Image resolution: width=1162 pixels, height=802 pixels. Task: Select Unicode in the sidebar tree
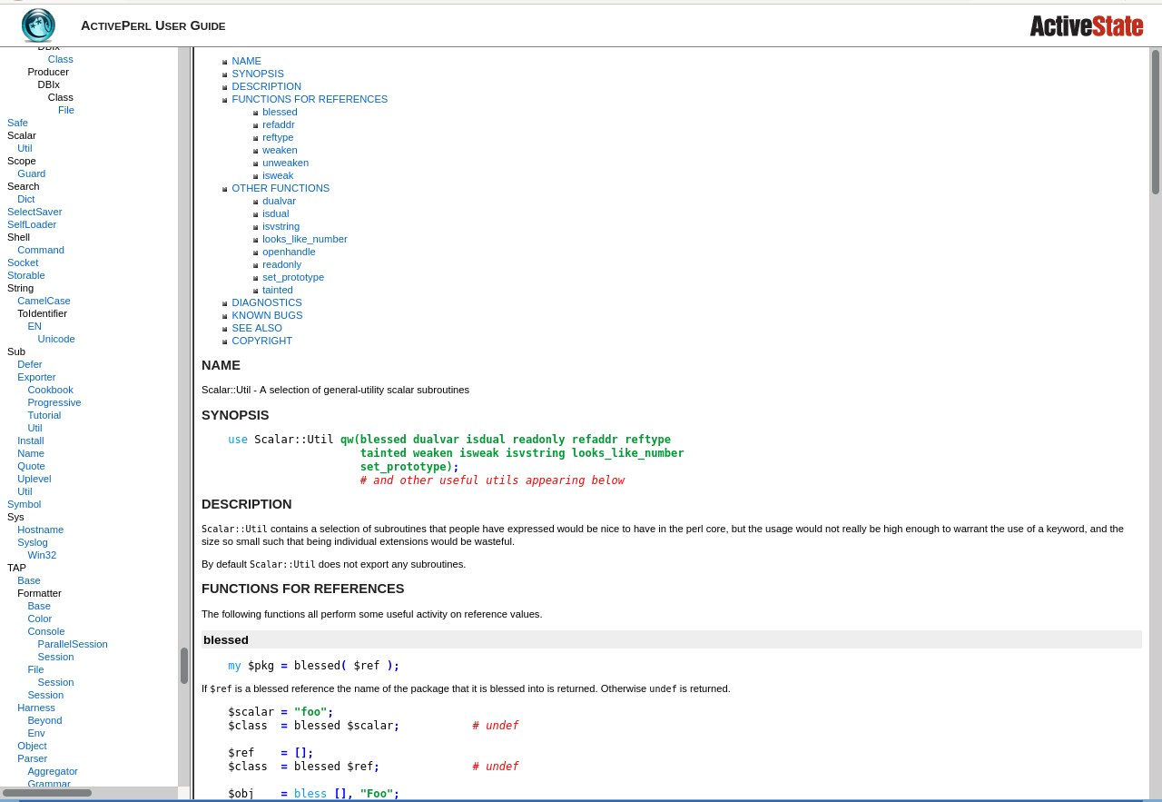pyautogui.click(x=56, y=339)
